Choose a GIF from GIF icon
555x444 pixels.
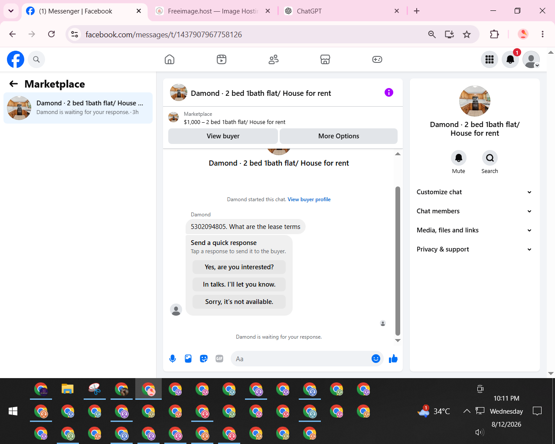pos(219,359)
